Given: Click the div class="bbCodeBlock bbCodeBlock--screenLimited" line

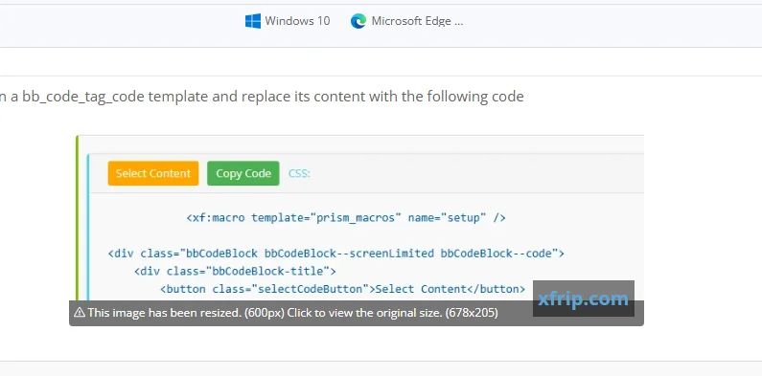Looking at the screenshot, I should click(335, 254).
